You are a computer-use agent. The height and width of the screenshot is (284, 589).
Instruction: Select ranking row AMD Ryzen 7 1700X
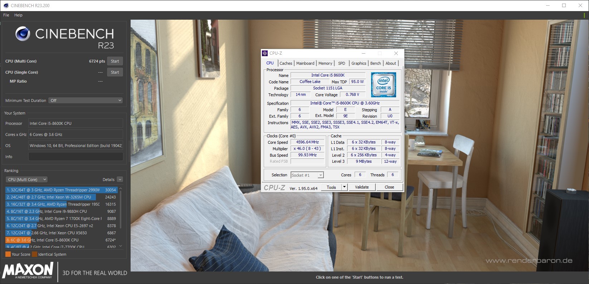tap(61, 219)
